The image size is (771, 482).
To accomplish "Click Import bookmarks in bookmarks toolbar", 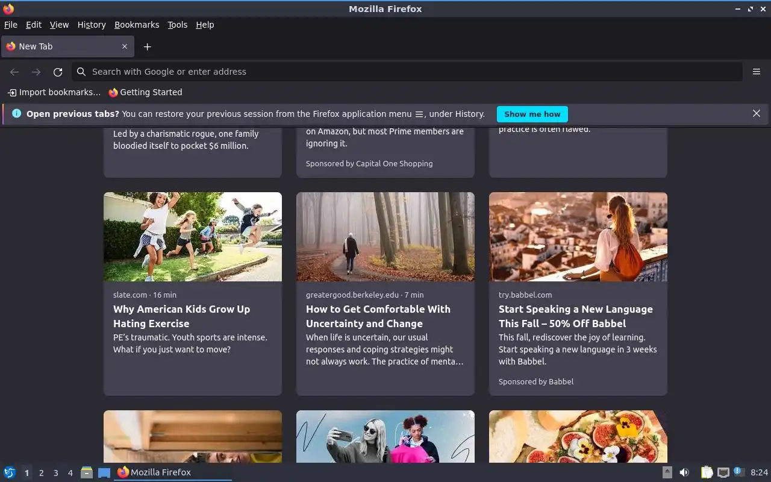I will (x=54, y=92).
